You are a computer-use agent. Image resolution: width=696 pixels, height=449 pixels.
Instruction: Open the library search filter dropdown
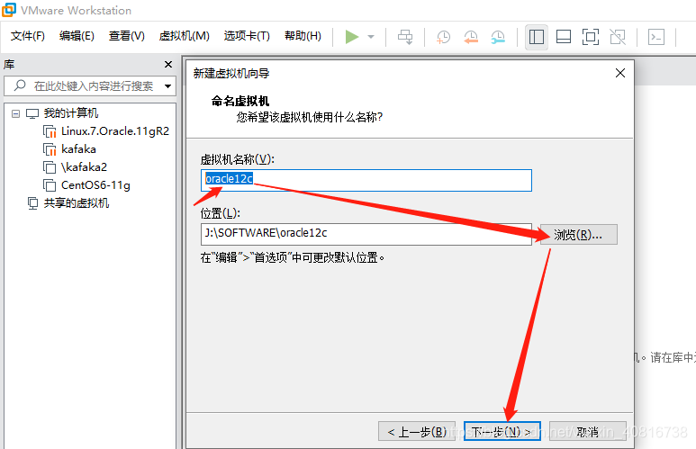(x=167, y=85)
